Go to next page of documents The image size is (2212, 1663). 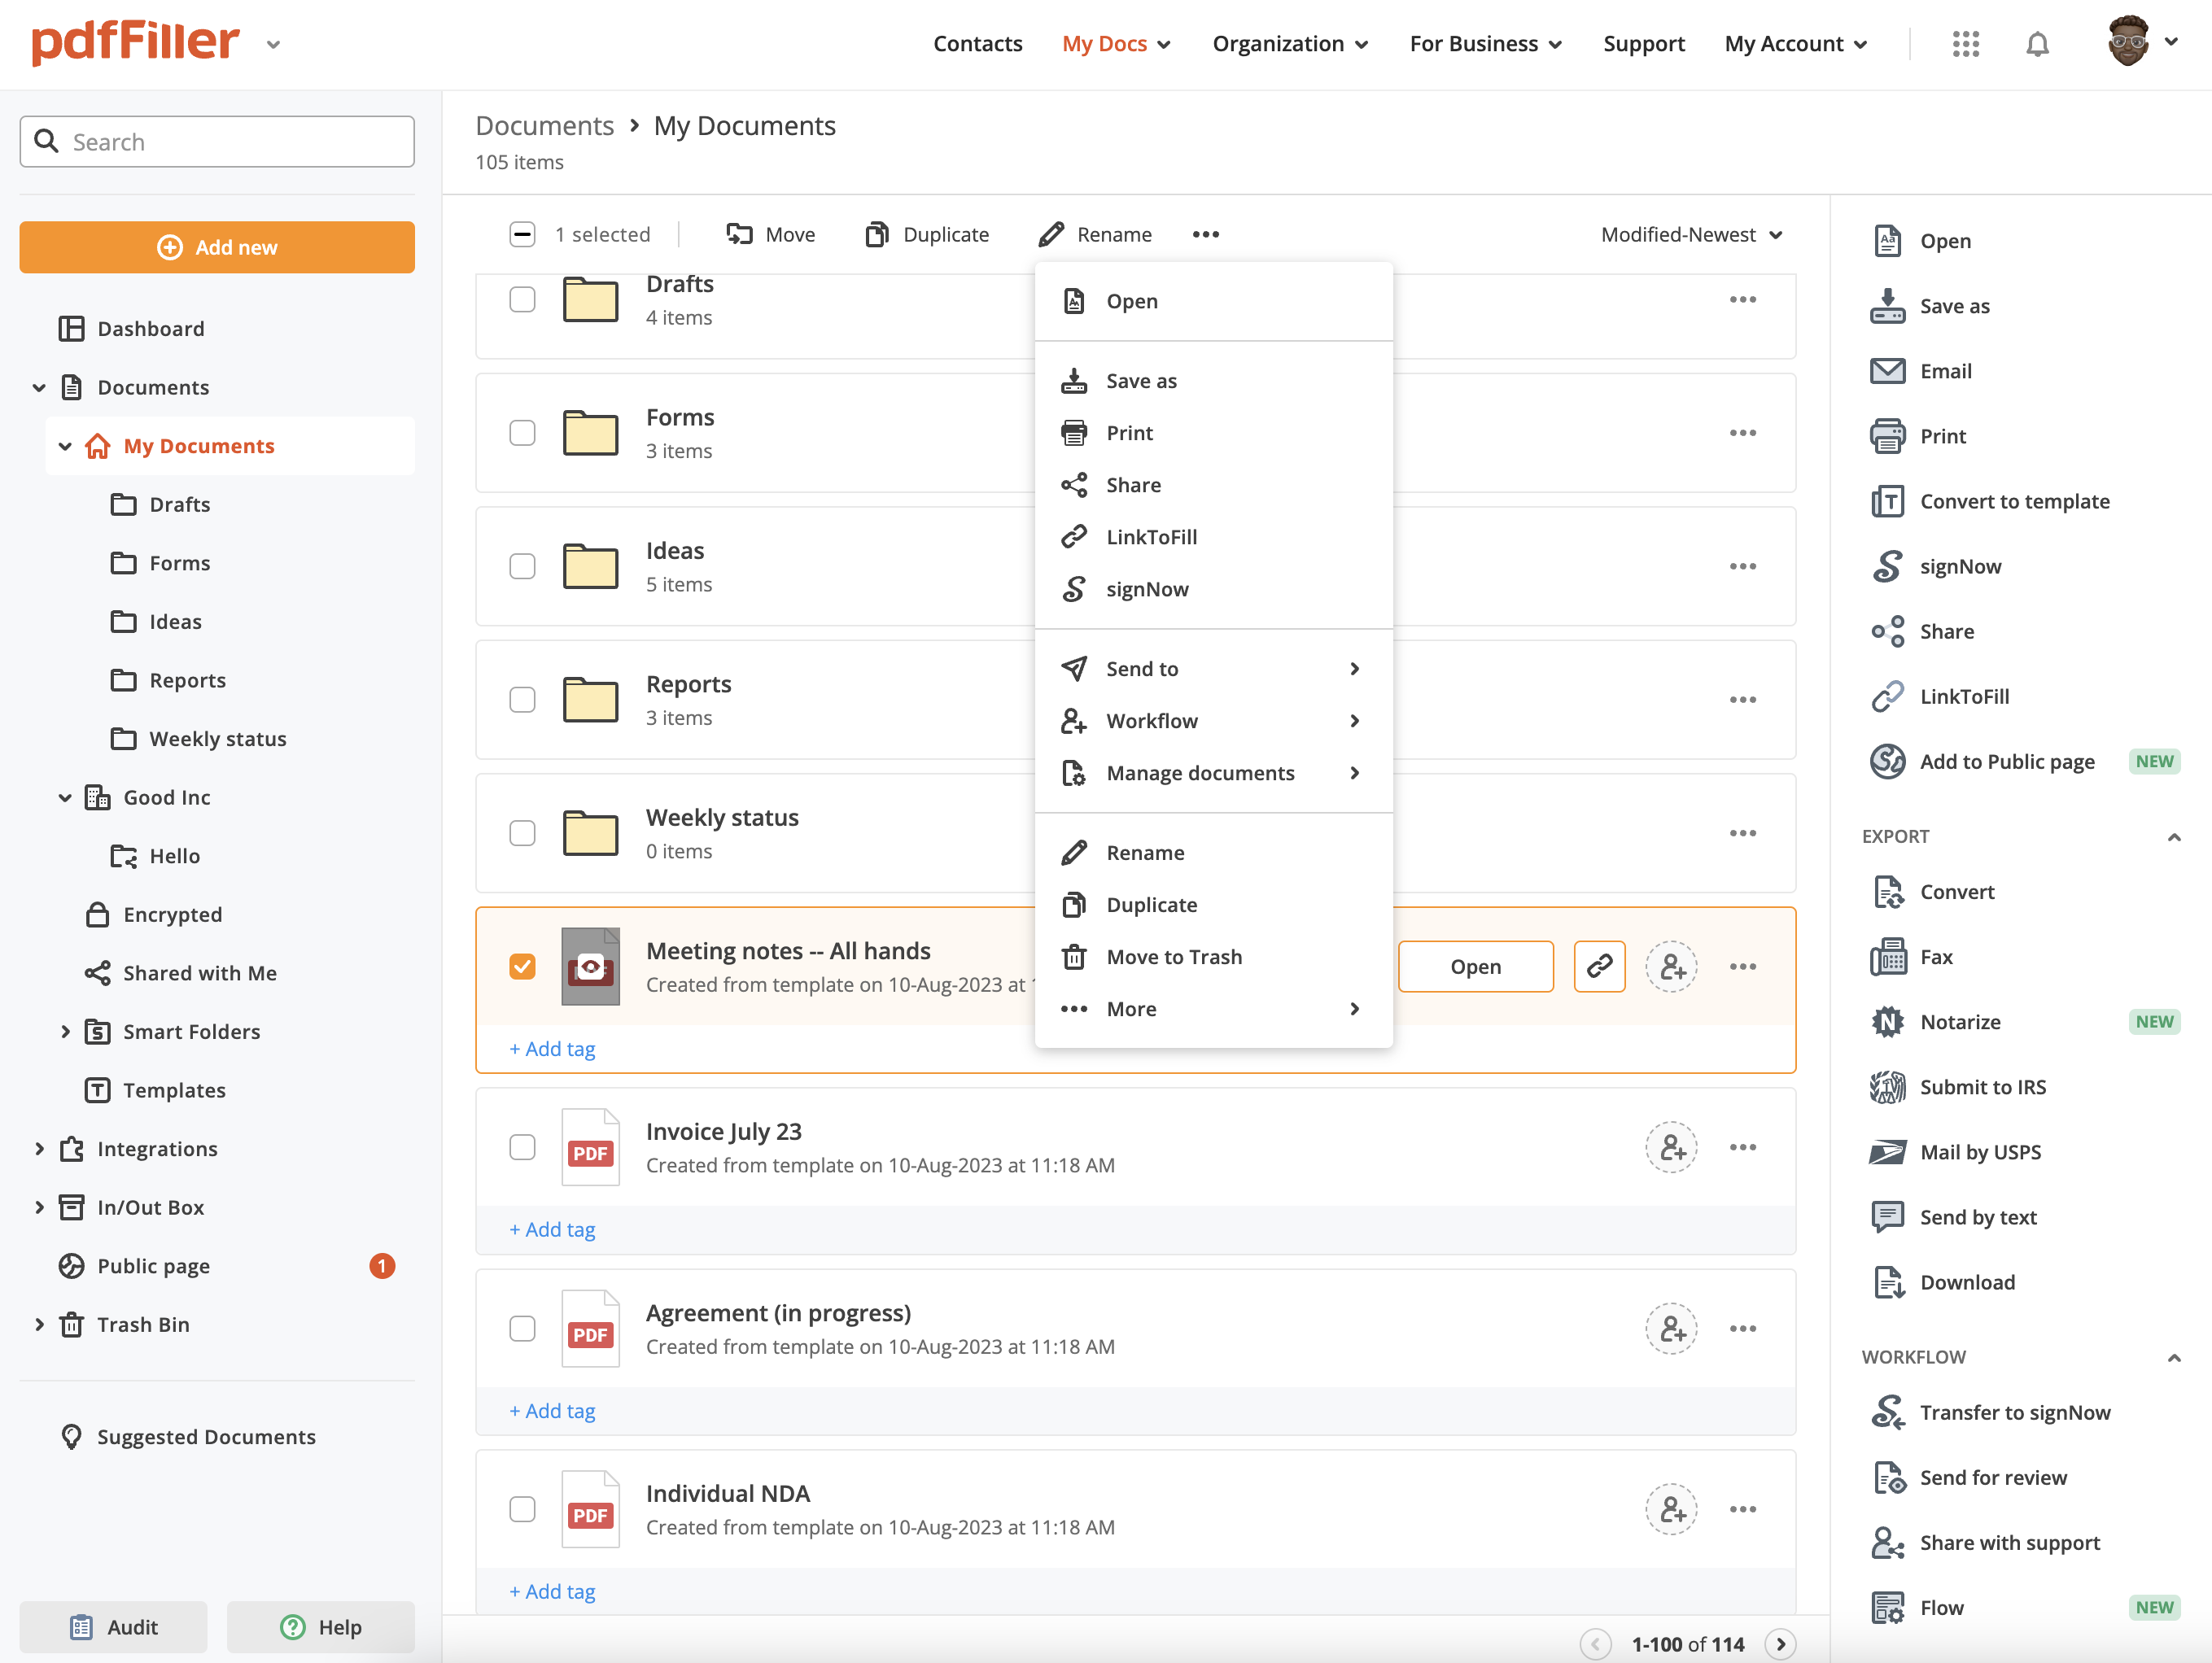coord(1780,1643)
